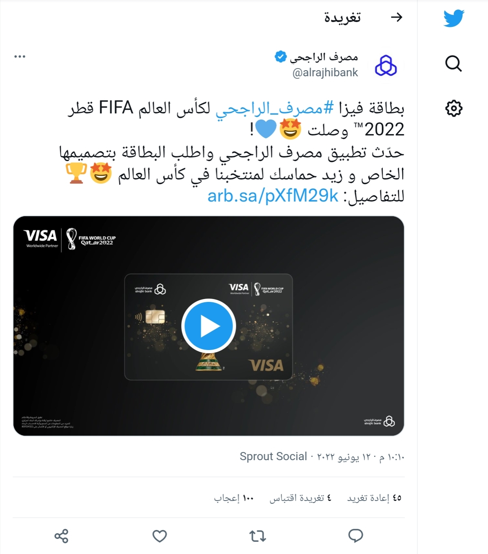Open the settings gear icon
The height and width of the screenshot is (554, 488).
point(454,109)
